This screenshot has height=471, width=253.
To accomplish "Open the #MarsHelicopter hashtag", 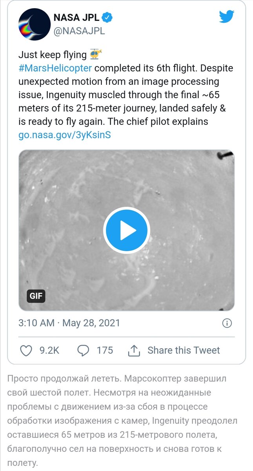I will pos(55,68).
